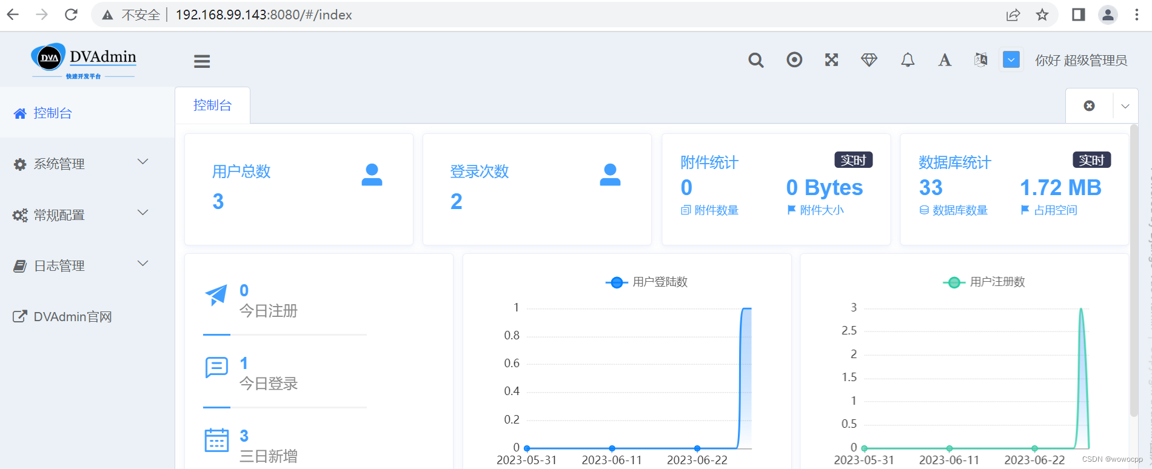This screenshot has width=1152, height=469.
Task: Click the browser back arrow
Action: click(13, 15)
